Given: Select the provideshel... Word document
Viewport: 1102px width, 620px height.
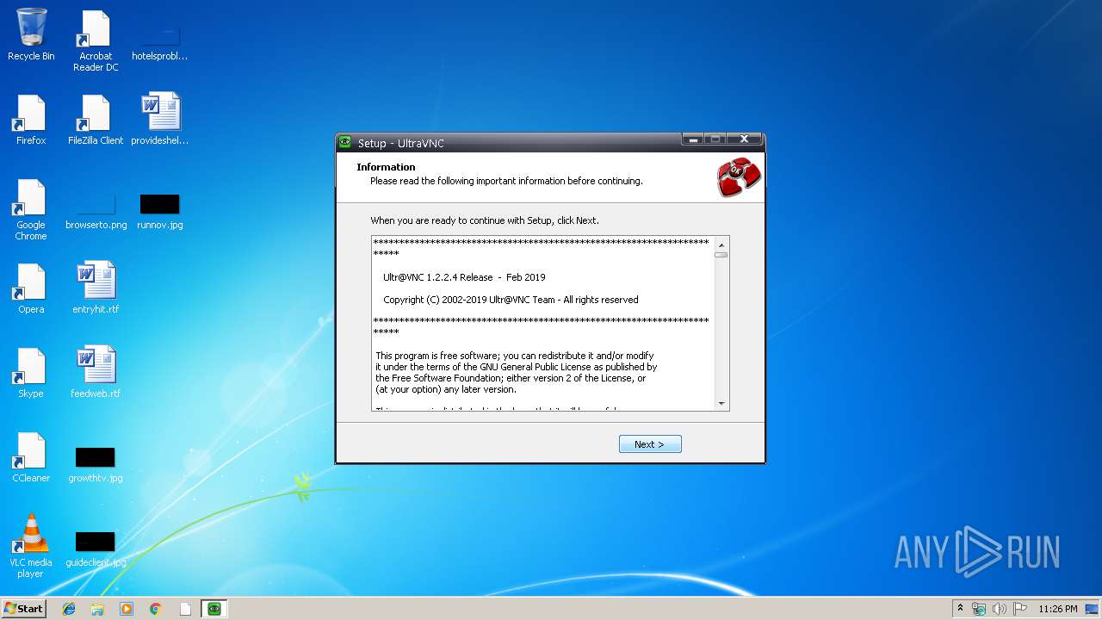Looking at the screenshot, I should pos(159,119).
